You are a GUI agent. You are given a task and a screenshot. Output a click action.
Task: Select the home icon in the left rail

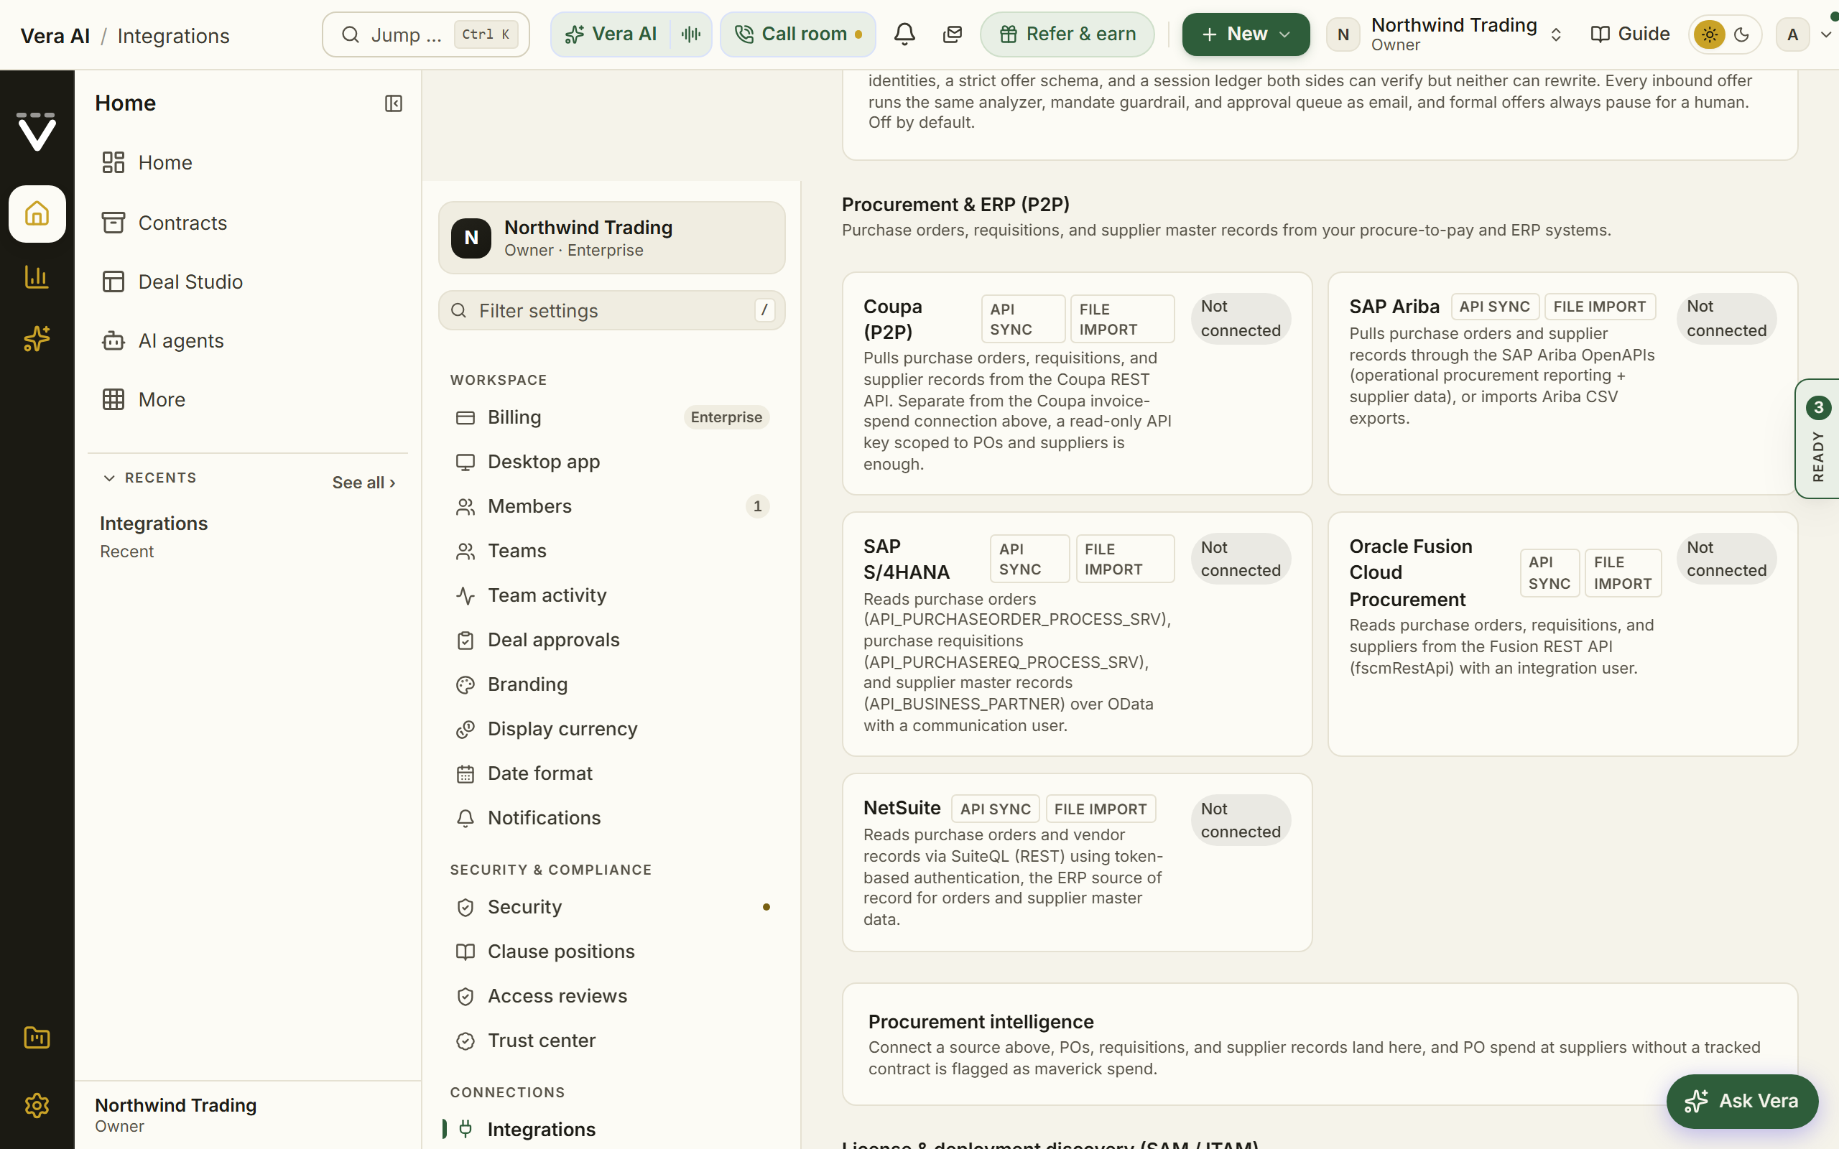pyautogui.click(x=37, y=213)
